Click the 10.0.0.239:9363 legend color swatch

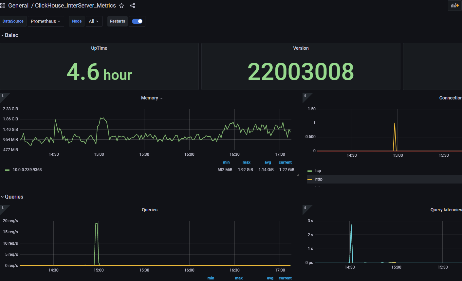tap(7, 170)
